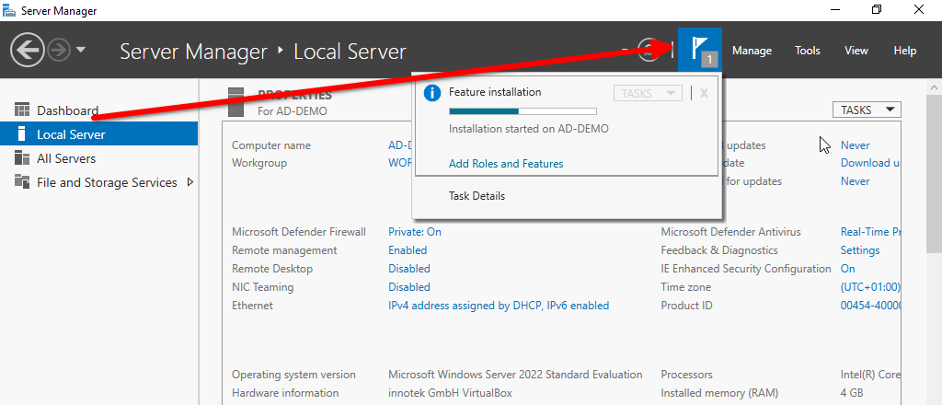Click the Remote Desktop Disabled link
This screenshot has height=405, width=942.
[x=408, y=269]
